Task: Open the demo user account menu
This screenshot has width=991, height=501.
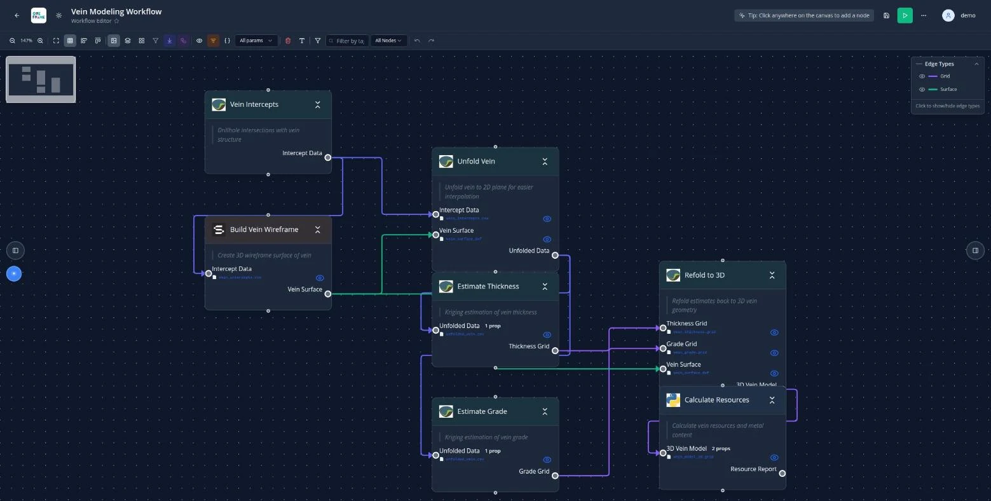Action: point(959,15)
